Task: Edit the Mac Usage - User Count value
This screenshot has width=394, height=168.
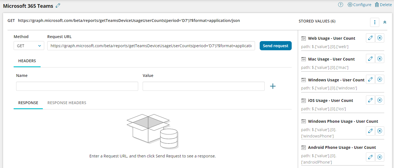Action: pos(370,59)
